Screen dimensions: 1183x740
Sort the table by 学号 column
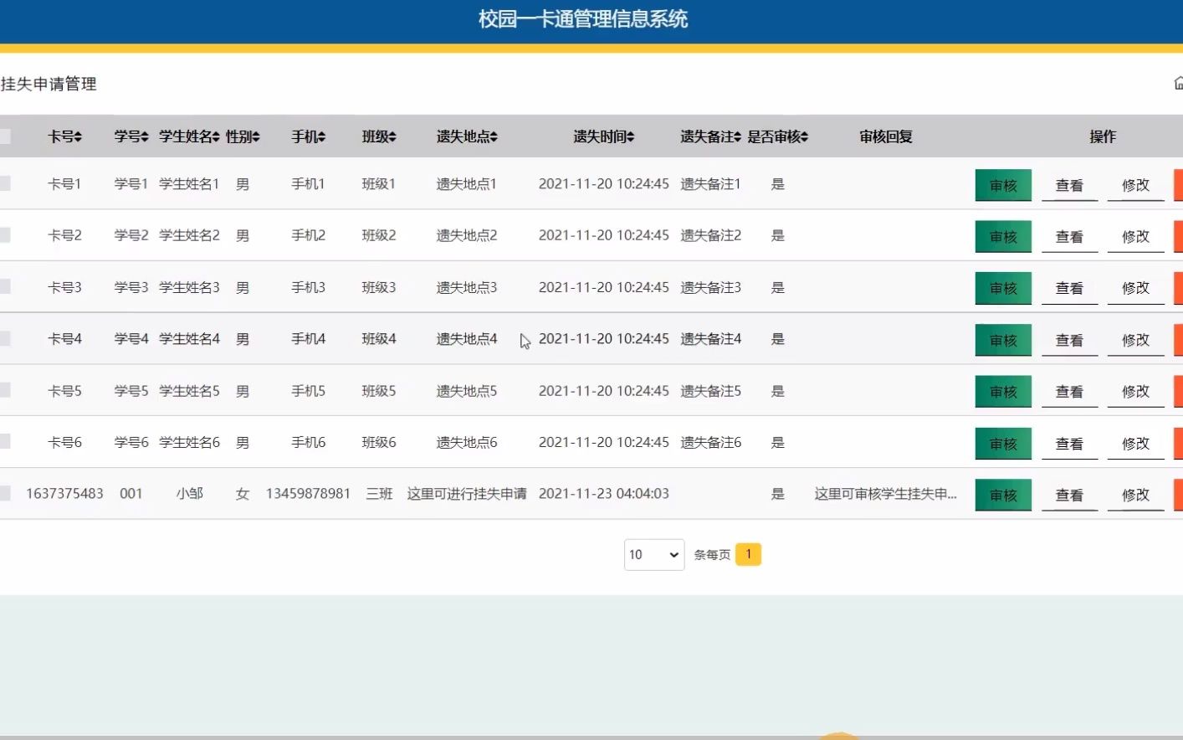[144, 136]
